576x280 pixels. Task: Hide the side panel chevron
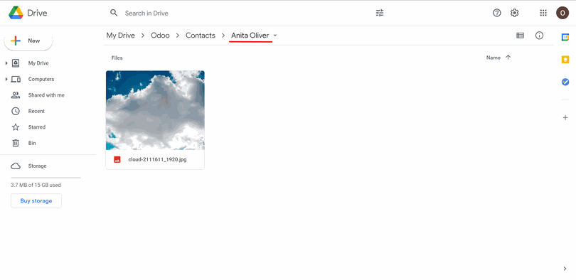coord(565,269)
